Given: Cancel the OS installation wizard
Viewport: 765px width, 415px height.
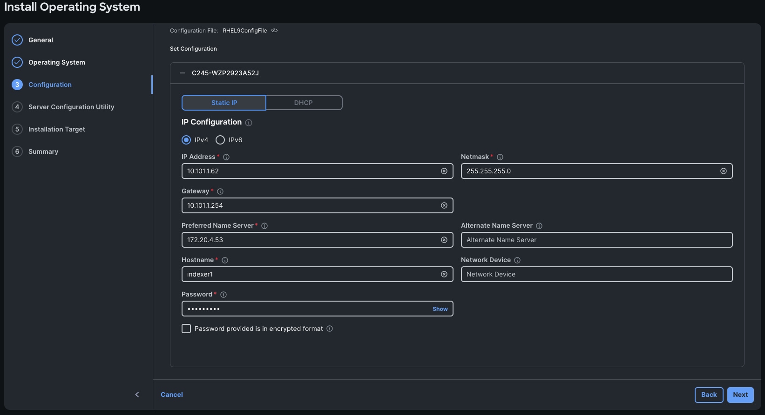Looking at the screenshot, I should tap(172, 395).
